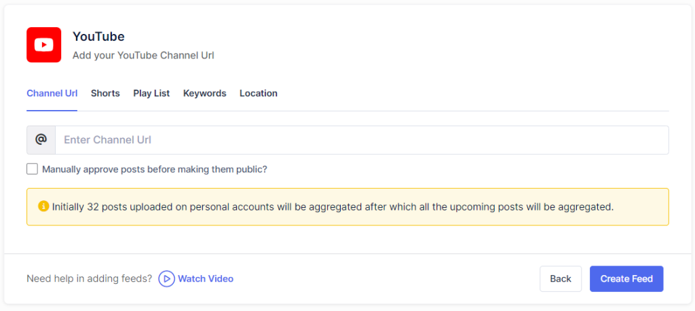This screenshot has width=695, height=311.
Task: Click empty right end of yellow notice banner
Action: (645, 206)
